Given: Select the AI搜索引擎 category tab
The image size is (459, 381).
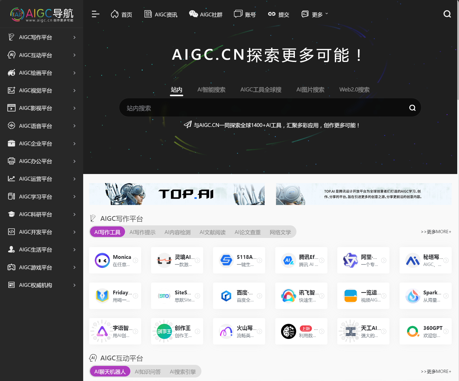Looking at the screenshot, I should tap(183, 372).
